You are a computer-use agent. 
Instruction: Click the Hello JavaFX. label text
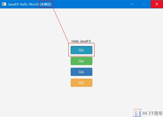tap(81, 41)
